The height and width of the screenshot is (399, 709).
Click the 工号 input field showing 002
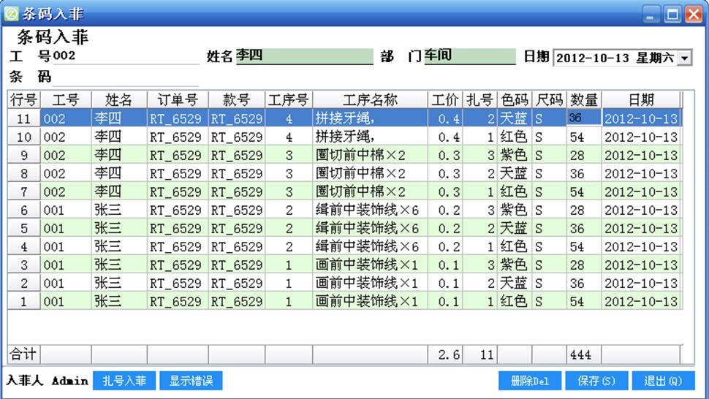point(126,56)
